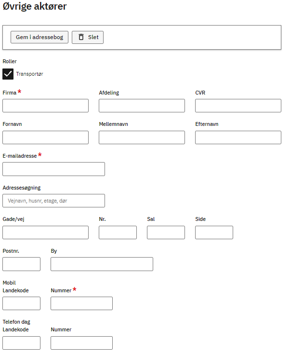Click the Sal floor field
Image resolution: width=290 pixels, height=355 pixels.
[x=166, y=232]
